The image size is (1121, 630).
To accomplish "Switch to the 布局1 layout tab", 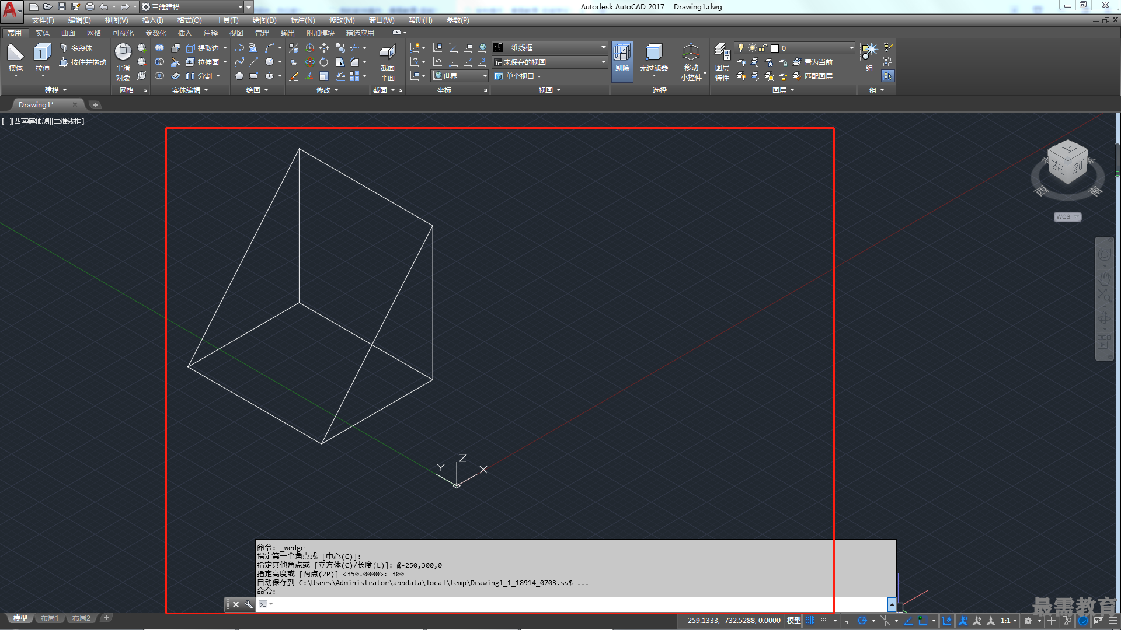I will coord(50,618).
